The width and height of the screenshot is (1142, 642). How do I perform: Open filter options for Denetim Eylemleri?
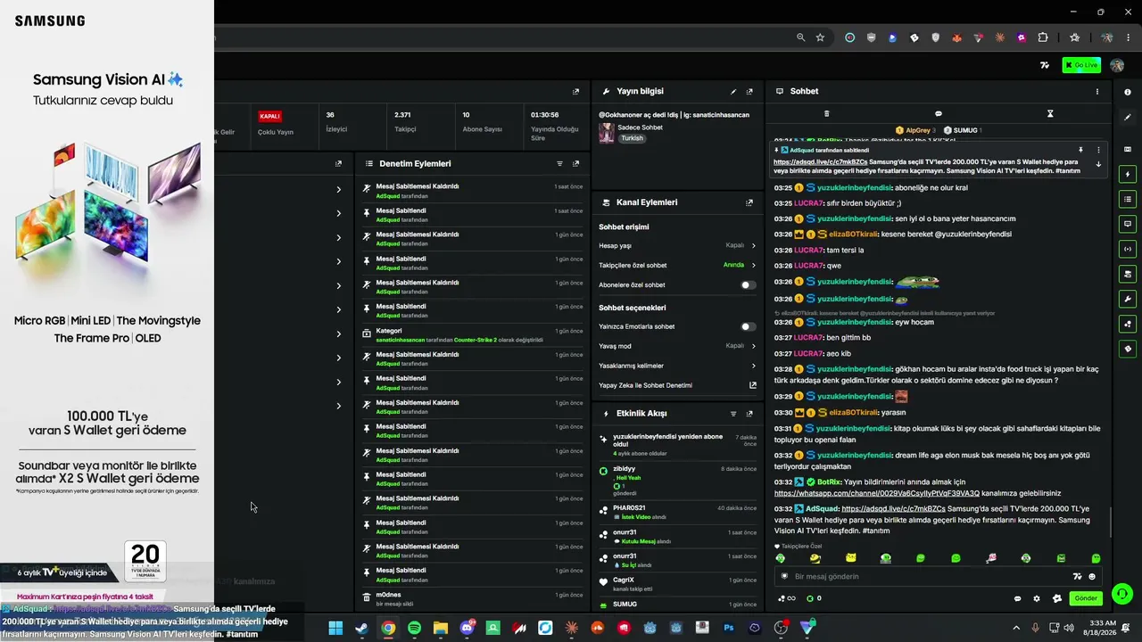[560, 164]
